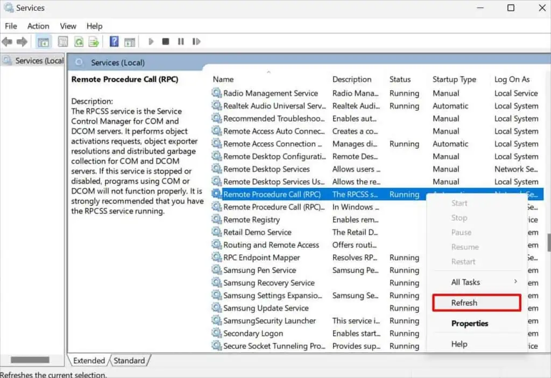This screenshot has height=378, width=551.
Task: Click the back navigation arrow
Action: (x=7, y=41)
